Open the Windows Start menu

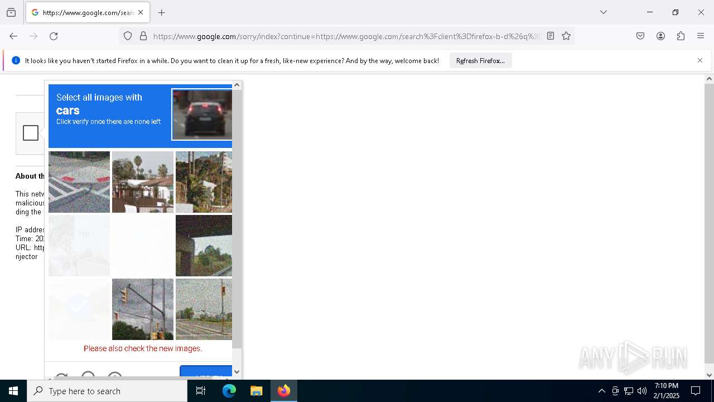coord(13,391)
